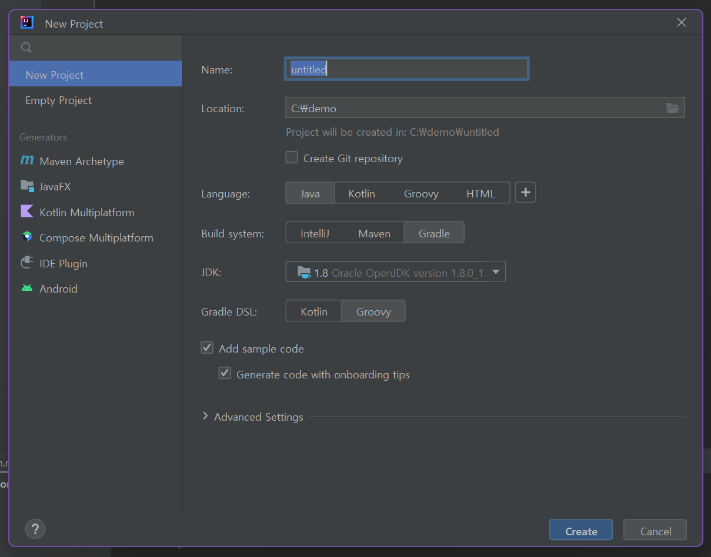Open the JDK version dropdown

(395, 272)
